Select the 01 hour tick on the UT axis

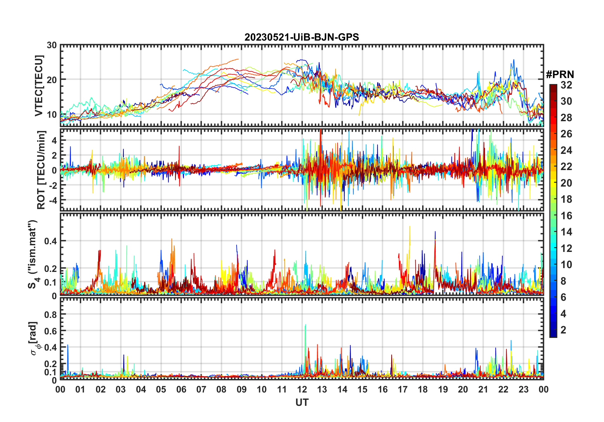coord(80,389)
